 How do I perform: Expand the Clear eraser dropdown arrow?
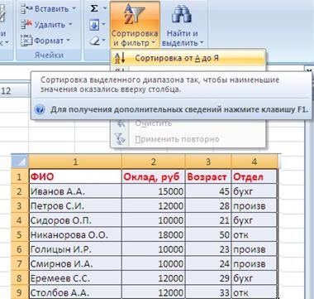coord(104,41)
